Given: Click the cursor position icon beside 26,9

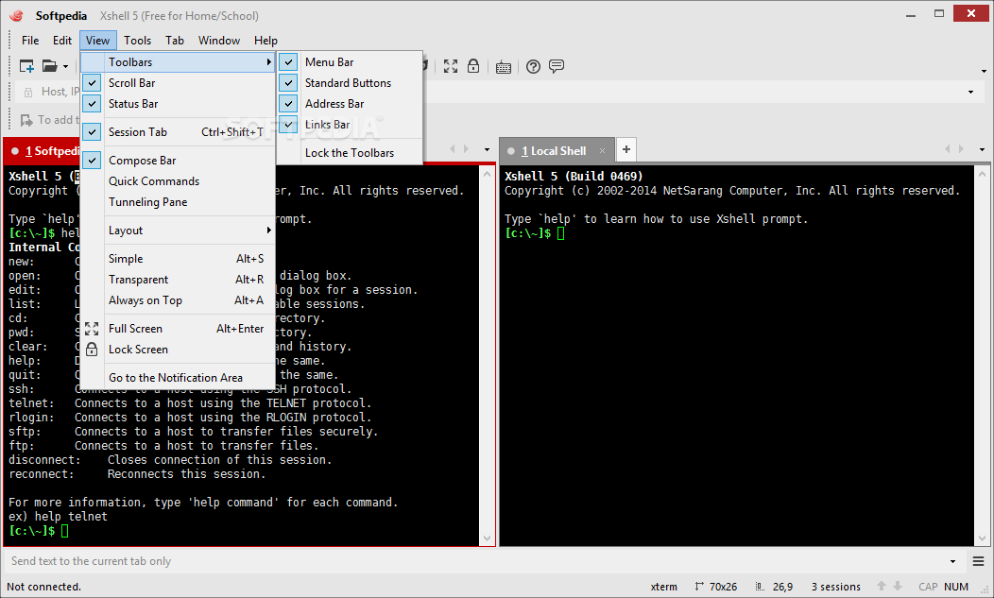Looking at the screenshot, I should [760, 587].
